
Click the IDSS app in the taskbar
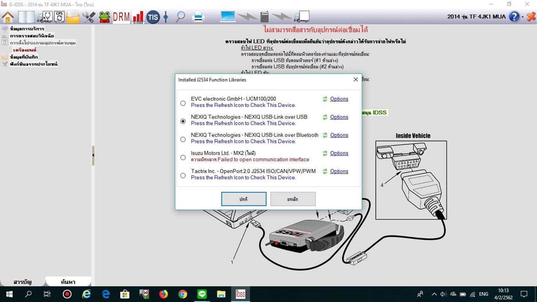click(x=240, y=294)
